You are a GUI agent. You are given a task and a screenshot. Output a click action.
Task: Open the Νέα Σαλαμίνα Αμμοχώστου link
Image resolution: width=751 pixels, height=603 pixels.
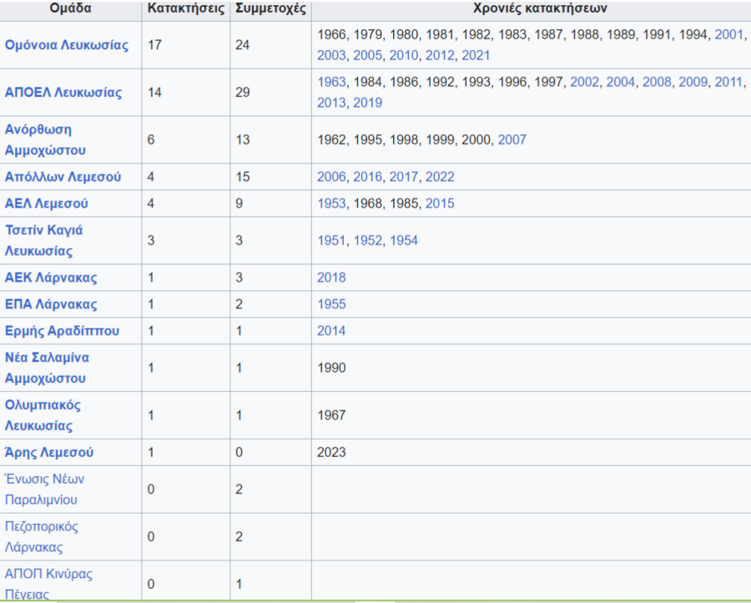(x=47, y=368)
